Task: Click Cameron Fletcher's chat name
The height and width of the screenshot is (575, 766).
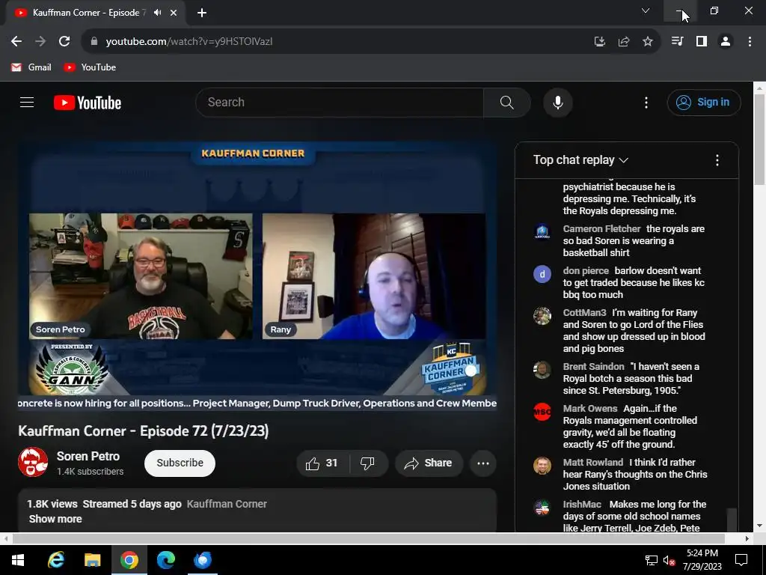Action: pyautogui.click(x=601, y=229)
